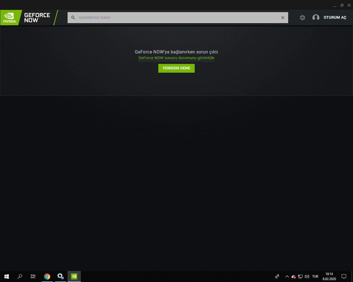
Task: Open GeForce NOW settings gear
Action: point(303,17)
